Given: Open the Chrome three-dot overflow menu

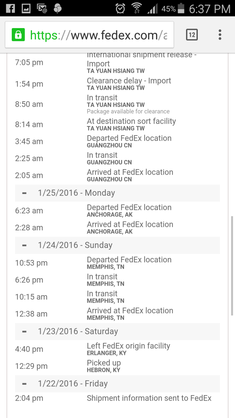Looking at the screenshot, I should point(220,35).
